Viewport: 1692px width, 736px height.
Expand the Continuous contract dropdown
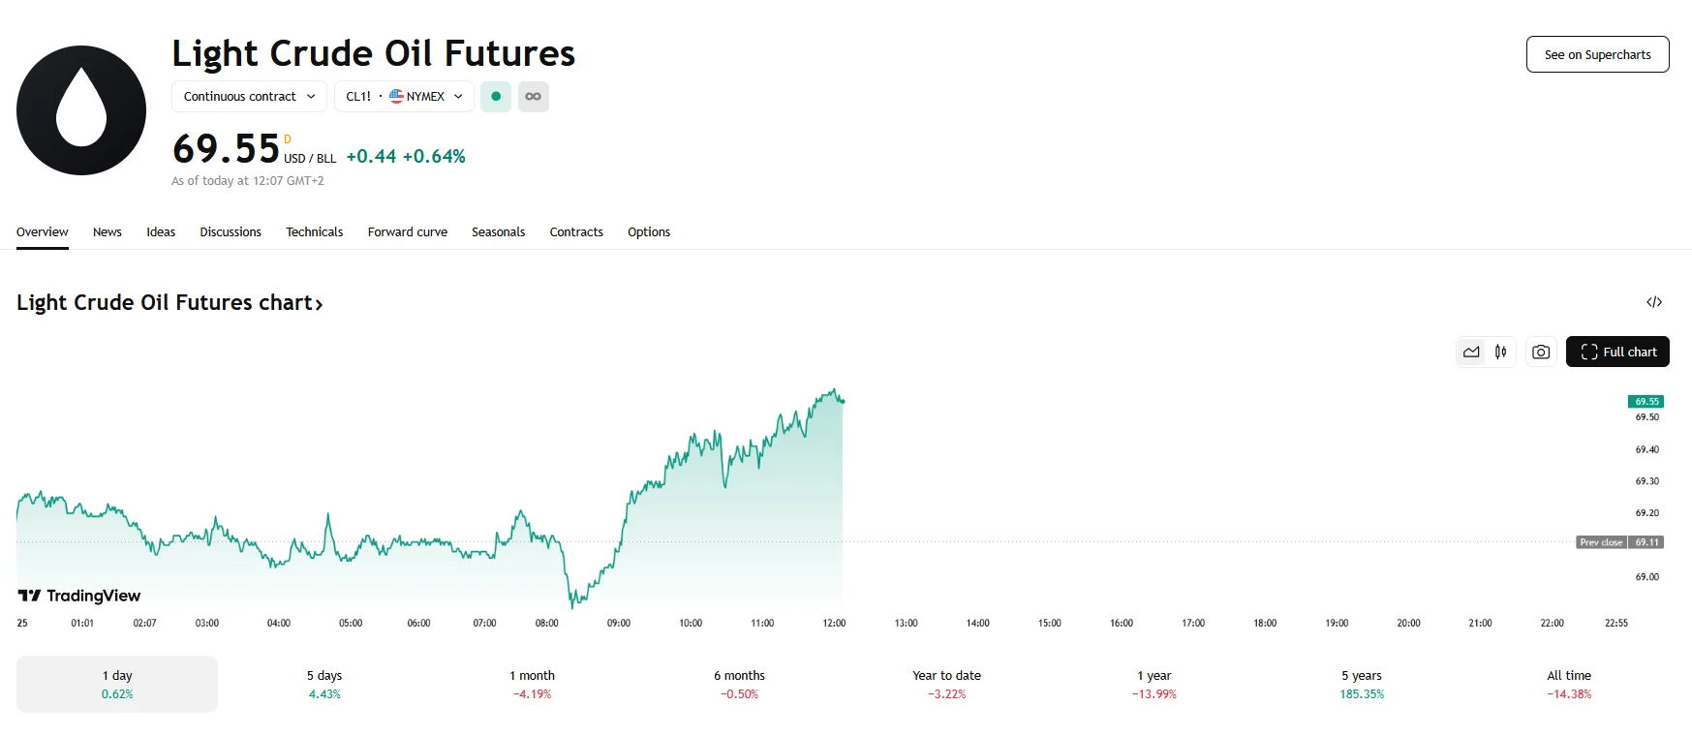point(249,97)
